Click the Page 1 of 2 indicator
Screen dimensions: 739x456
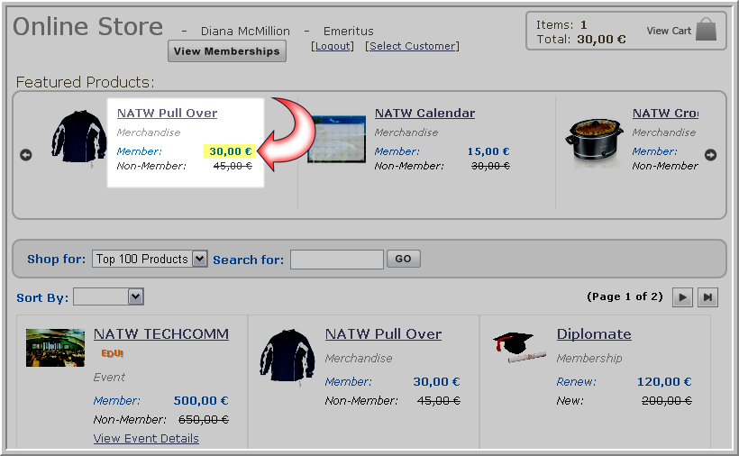pos(625,296)
